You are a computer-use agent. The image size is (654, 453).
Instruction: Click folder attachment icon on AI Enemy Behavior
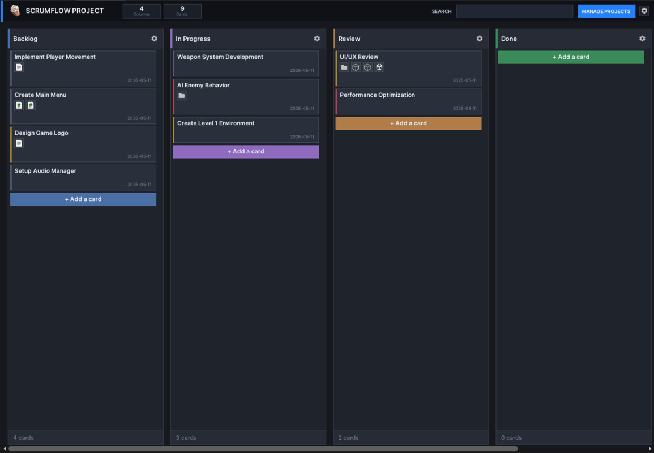181,96
